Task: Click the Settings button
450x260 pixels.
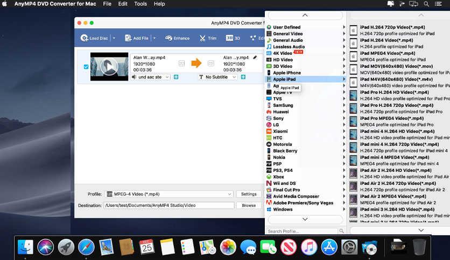Action: 249,194
